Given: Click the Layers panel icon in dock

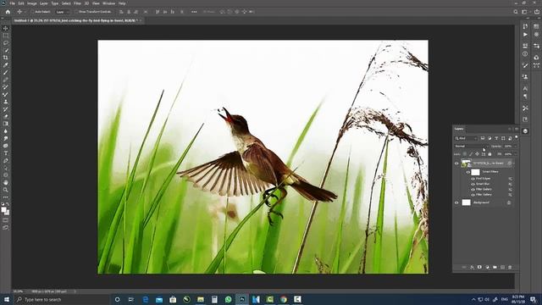Looking at the screenshot, I should tap(525, 131).
